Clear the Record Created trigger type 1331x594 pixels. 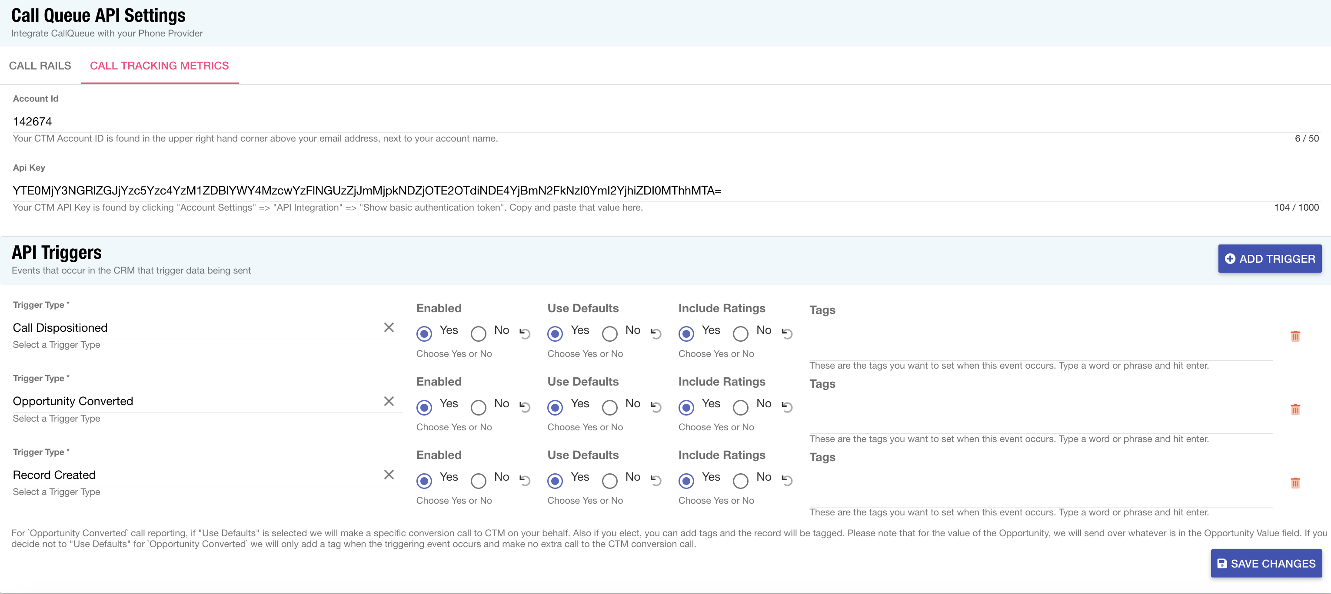click(x=389, y=474)
